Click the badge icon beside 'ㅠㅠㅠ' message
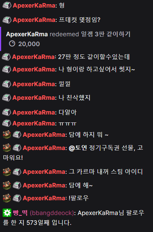 coord(6,123)
